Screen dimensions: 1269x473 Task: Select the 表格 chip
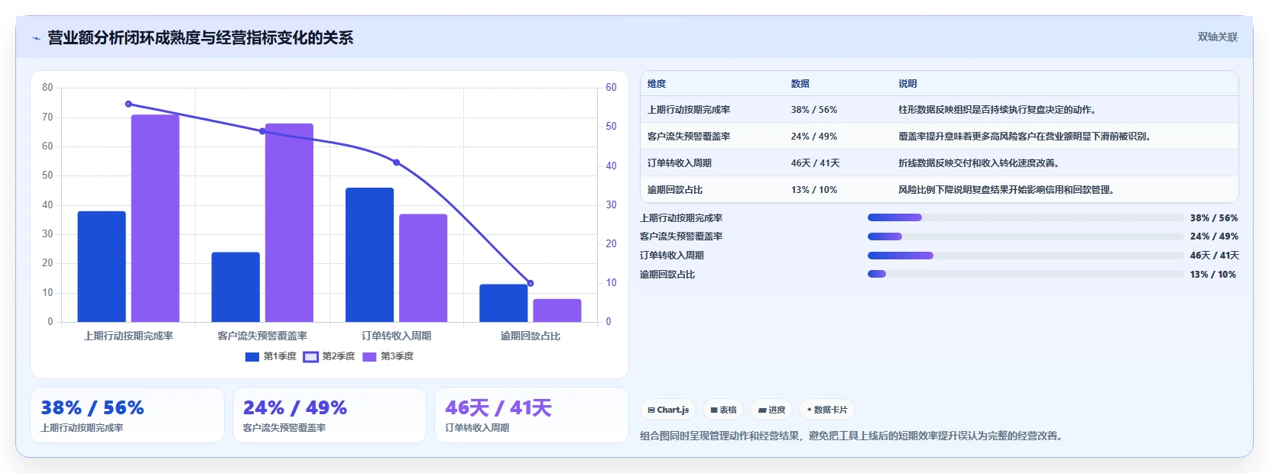pos(723,410)
